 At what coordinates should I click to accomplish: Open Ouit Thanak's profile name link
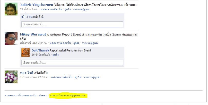(x=40, y=50)
